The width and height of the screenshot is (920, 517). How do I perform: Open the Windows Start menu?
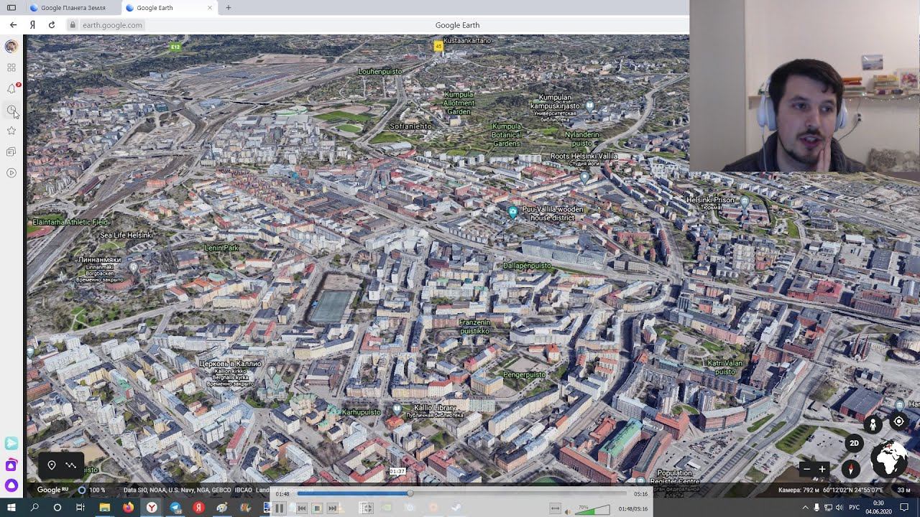click(11, 508)
